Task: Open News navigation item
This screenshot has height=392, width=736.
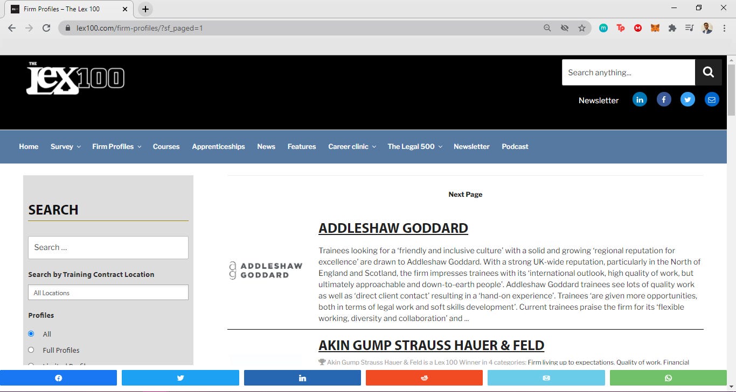Action: tap(266, 146)
